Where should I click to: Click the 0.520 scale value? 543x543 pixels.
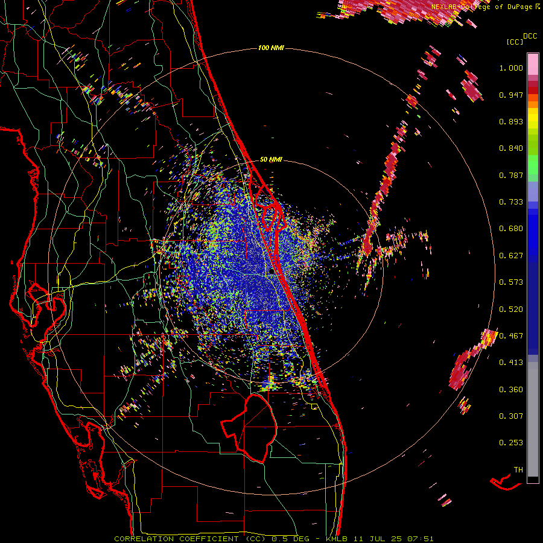(511, 310)
